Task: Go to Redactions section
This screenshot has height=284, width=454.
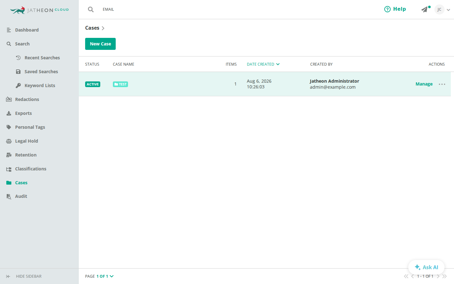Action: click(x=27, y=99)
